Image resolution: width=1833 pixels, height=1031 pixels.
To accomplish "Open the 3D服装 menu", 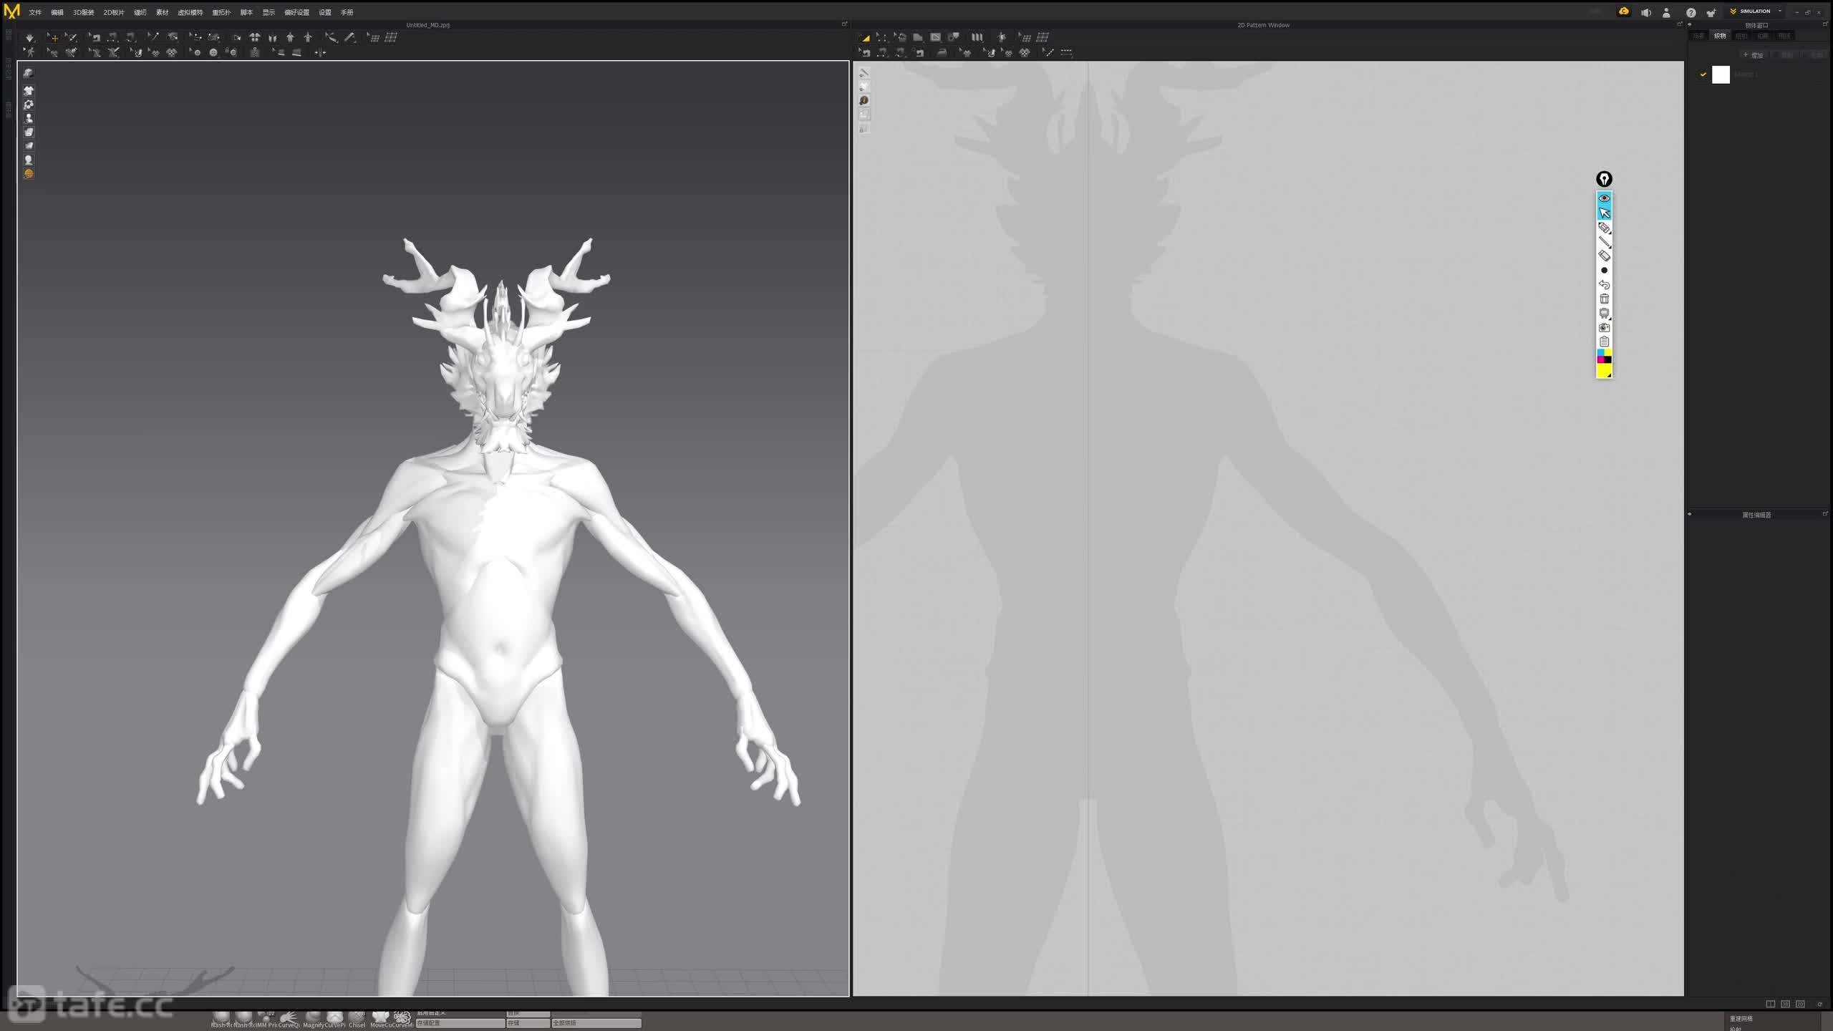I will tap(83, 12).
